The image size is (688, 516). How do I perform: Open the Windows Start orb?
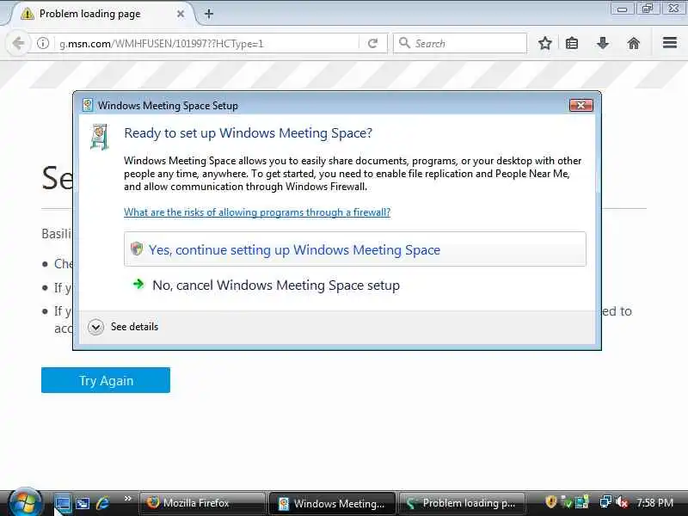25,502
